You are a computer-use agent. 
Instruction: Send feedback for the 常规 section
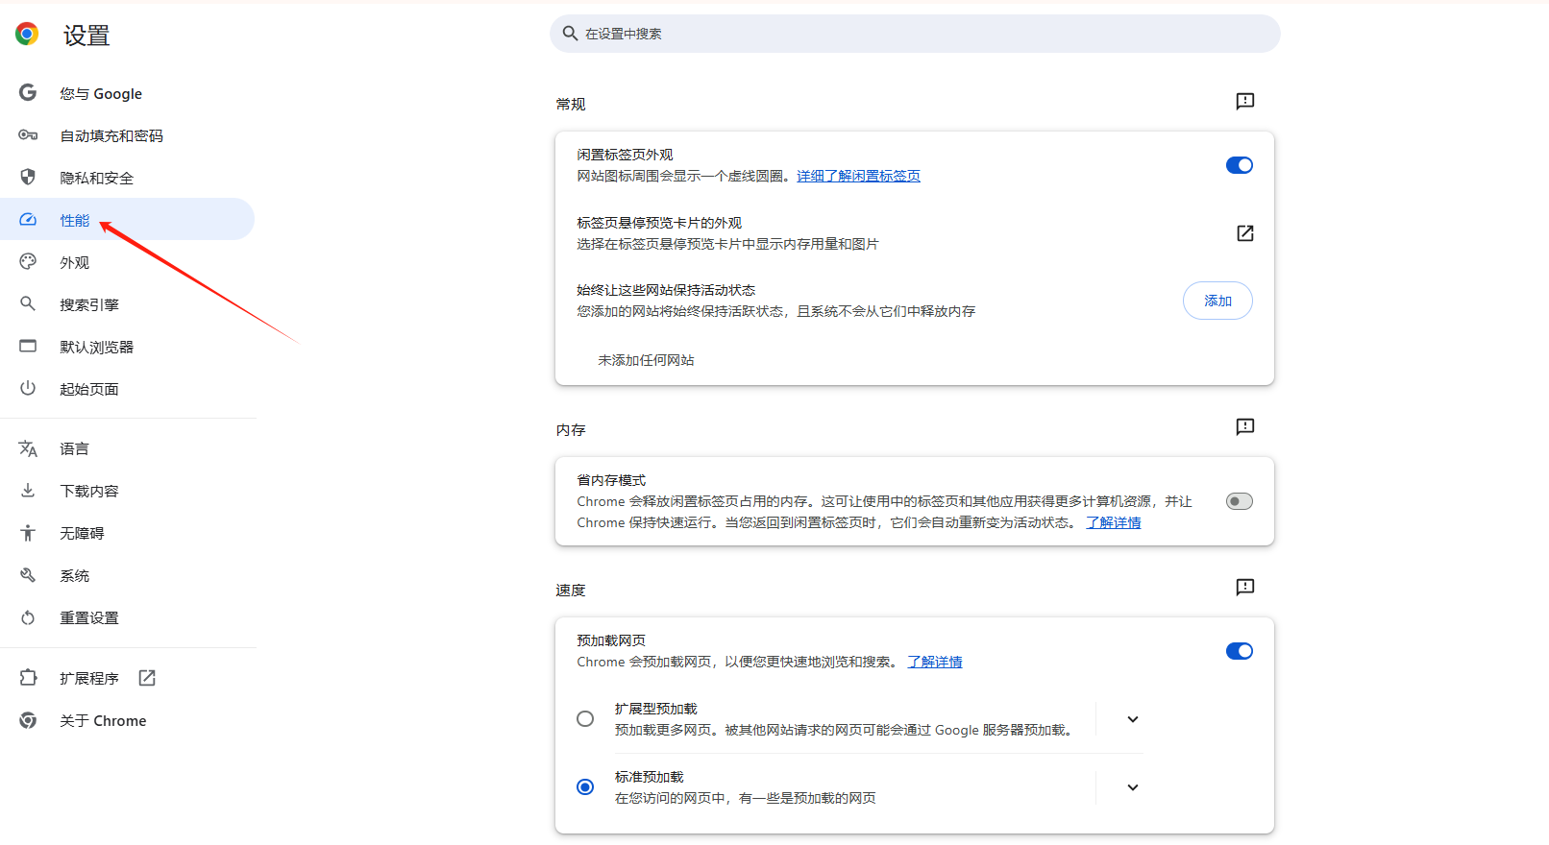coord(1245,101)
